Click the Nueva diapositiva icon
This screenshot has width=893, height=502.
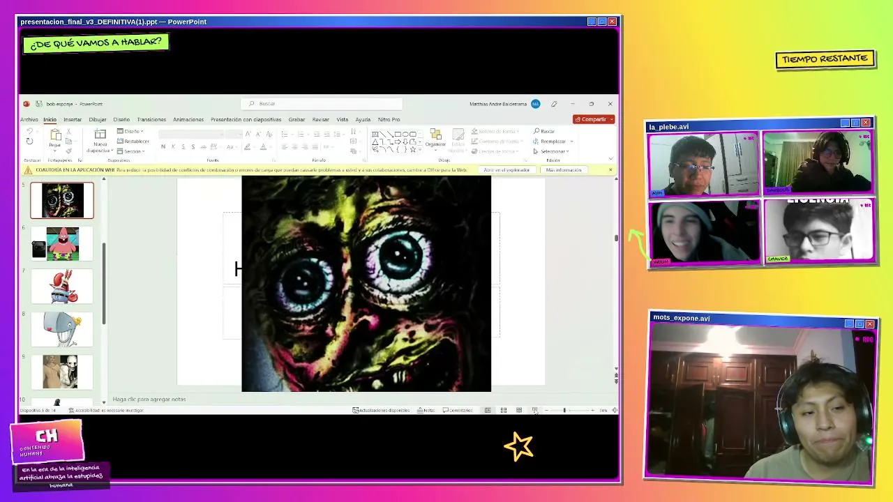(100, 134)
